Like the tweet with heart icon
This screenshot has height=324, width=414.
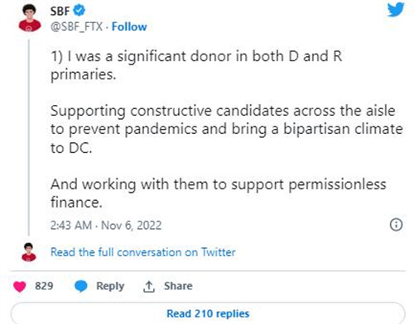[x=20, y=287]
